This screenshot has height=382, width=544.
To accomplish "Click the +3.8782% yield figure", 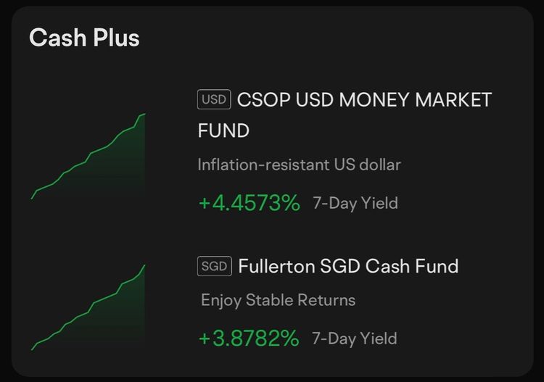I will (x=248, y=338).
